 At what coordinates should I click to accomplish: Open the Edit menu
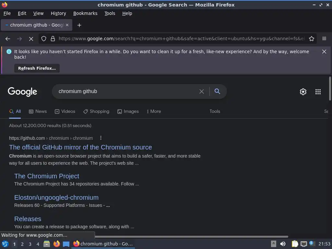(22, 13)
